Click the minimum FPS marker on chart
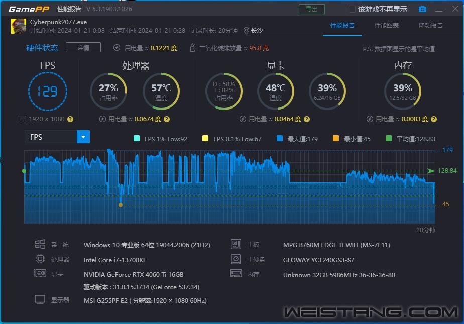Viewport: 464px width, 324px height. 121,205
